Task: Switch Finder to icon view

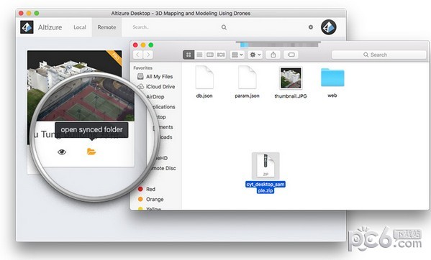Action: click(x=189, y=55)
